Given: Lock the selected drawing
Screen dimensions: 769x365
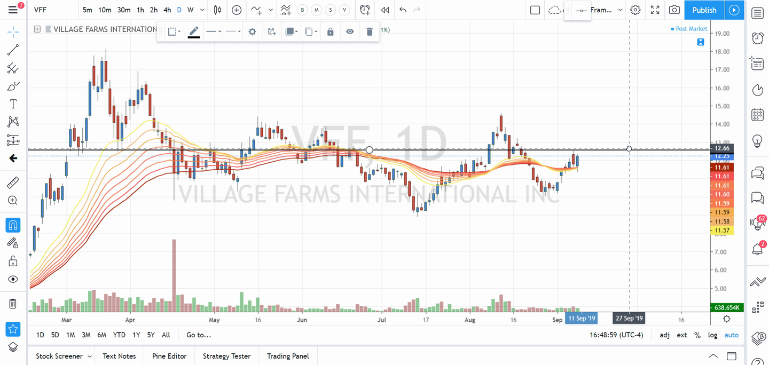Looking at the screenshot, I should coord(330,32).
